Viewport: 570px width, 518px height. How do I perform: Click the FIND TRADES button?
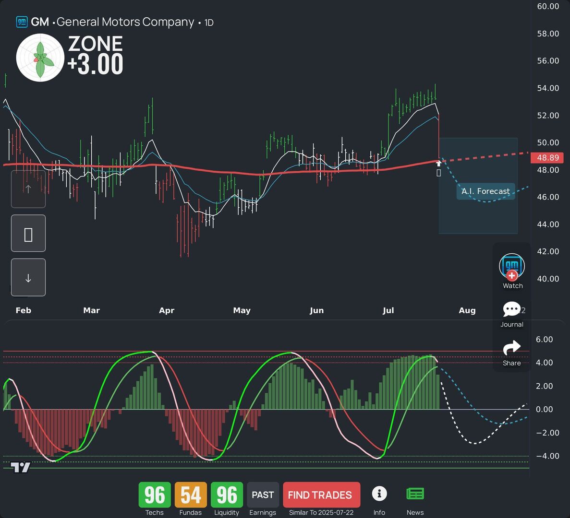click(321, 495)
